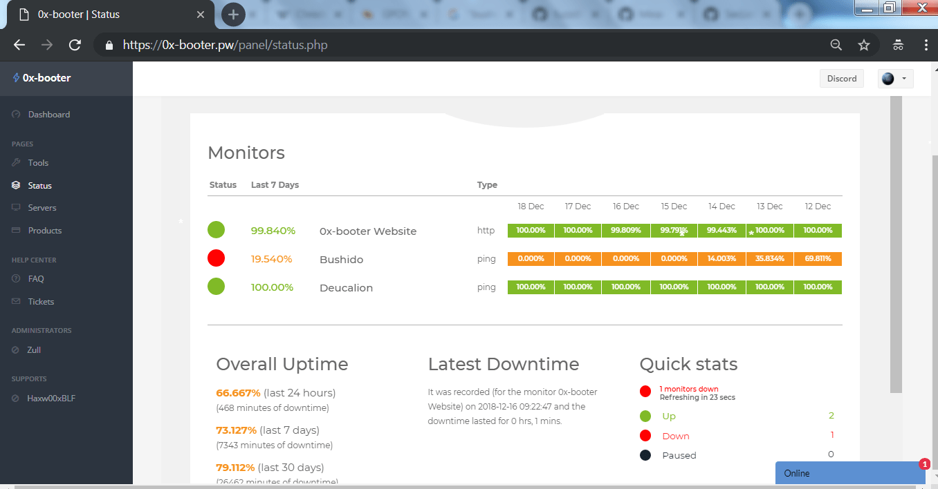Click the zoom magnifier icon in address bar
Image resolution: width=938 pixels, height=489 pixels.
pos(836,45)
